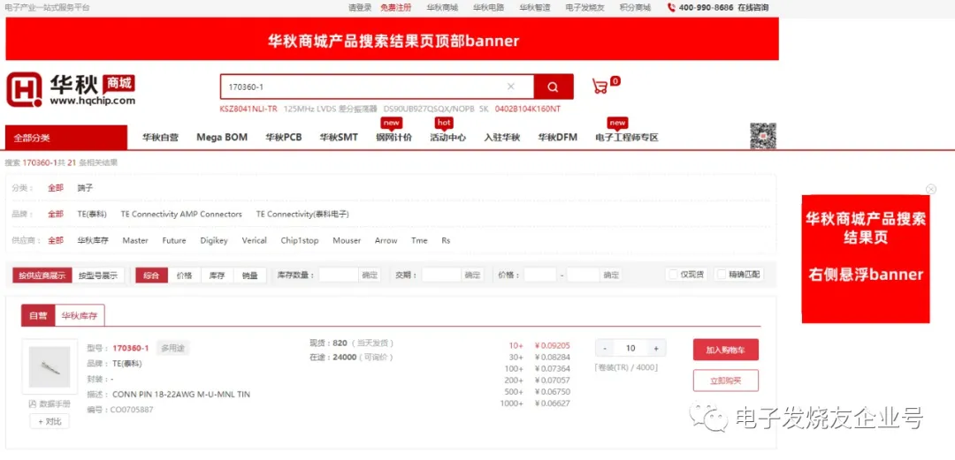Click the maximum 价格 input field
This screenshot has width=955, height=460.
click(584, 275)
